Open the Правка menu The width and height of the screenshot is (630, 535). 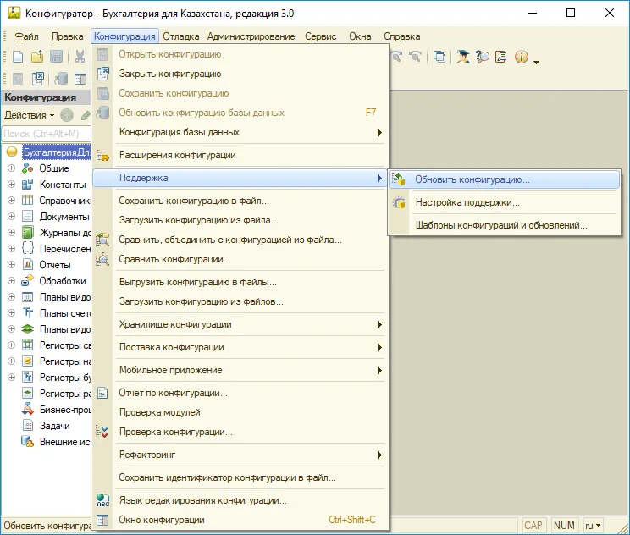[x=67, y=36]
